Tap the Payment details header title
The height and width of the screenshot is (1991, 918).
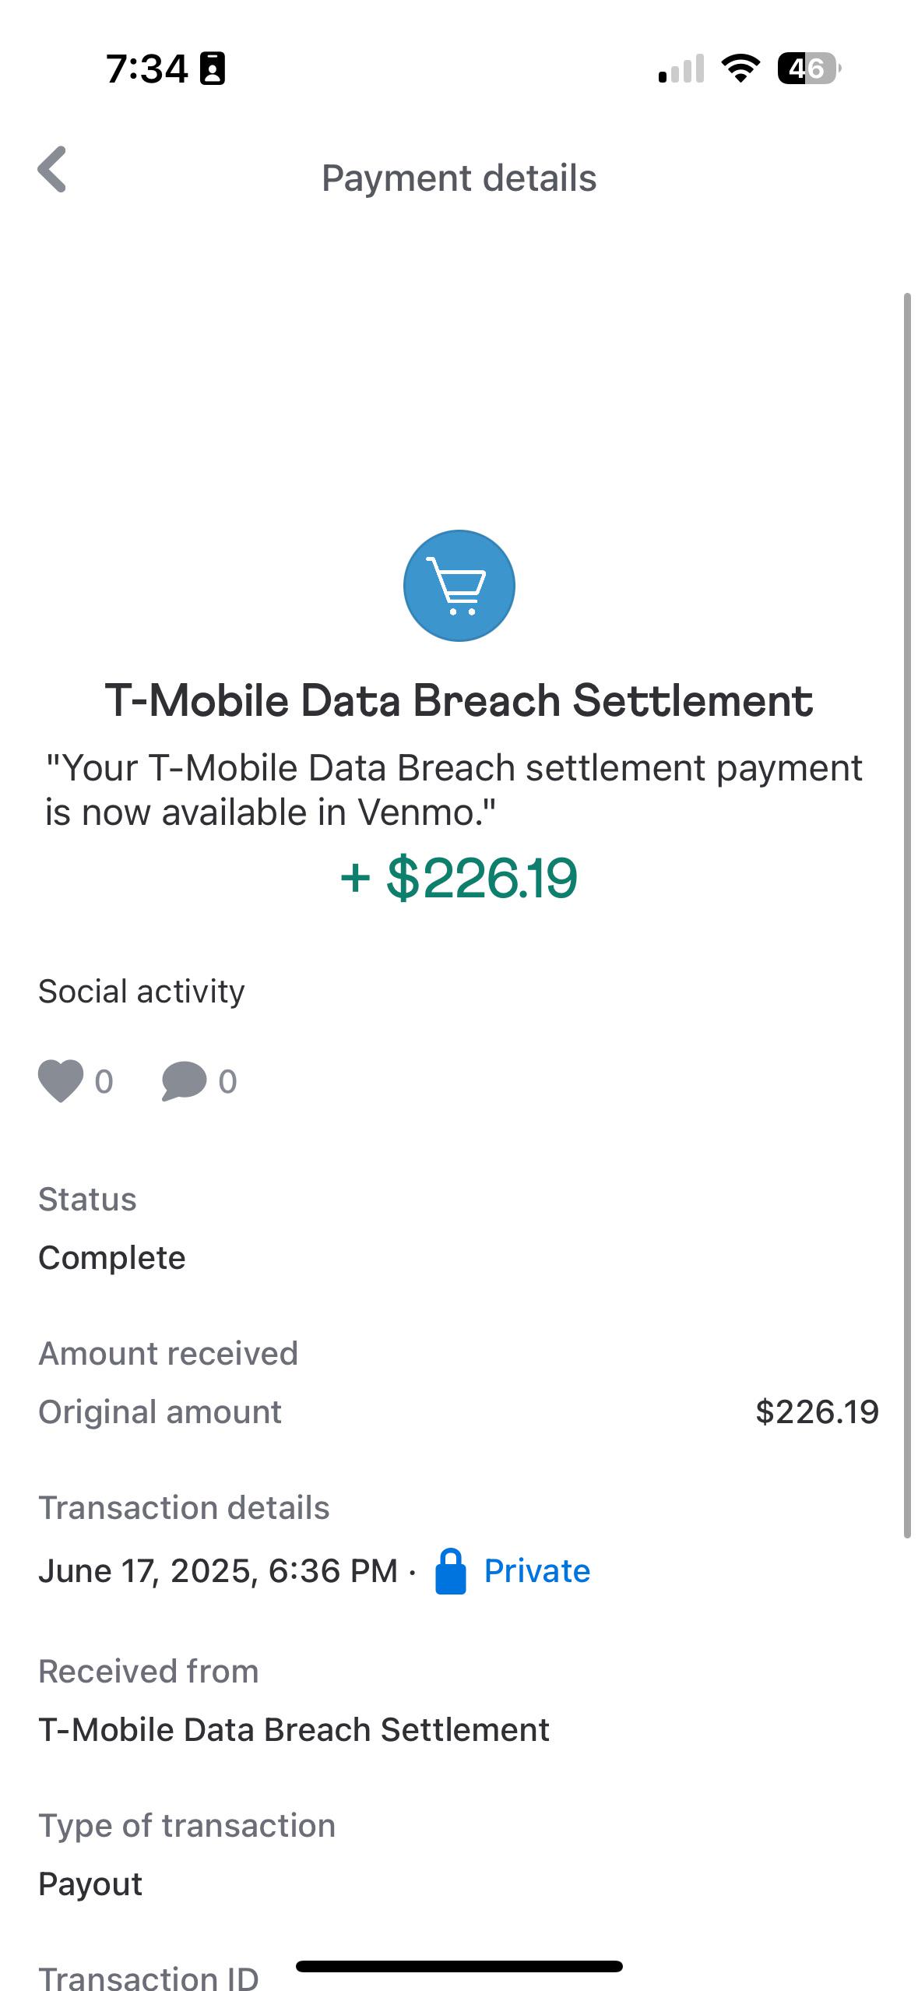tap(459, 178)
